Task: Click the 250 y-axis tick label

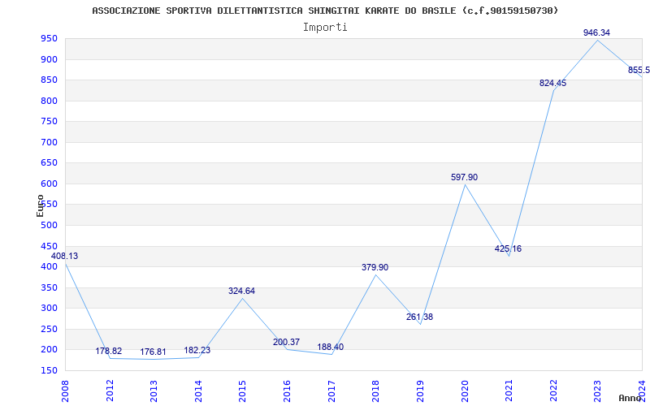Action: 49,329
